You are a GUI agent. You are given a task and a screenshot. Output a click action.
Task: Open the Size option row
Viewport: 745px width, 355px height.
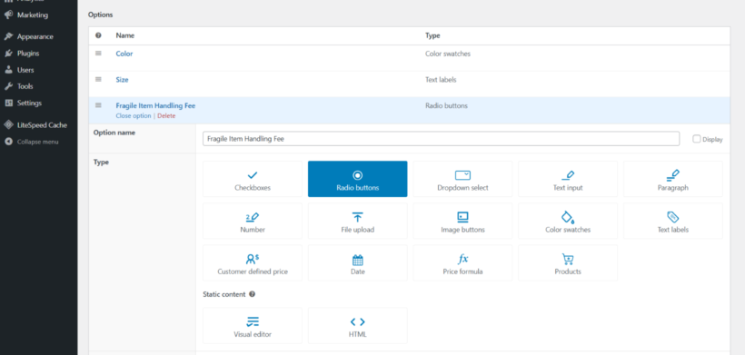122,80
